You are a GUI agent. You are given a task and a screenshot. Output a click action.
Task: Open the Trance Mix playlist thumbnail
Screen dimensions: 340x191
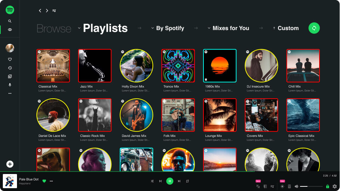tap(178, 66)
